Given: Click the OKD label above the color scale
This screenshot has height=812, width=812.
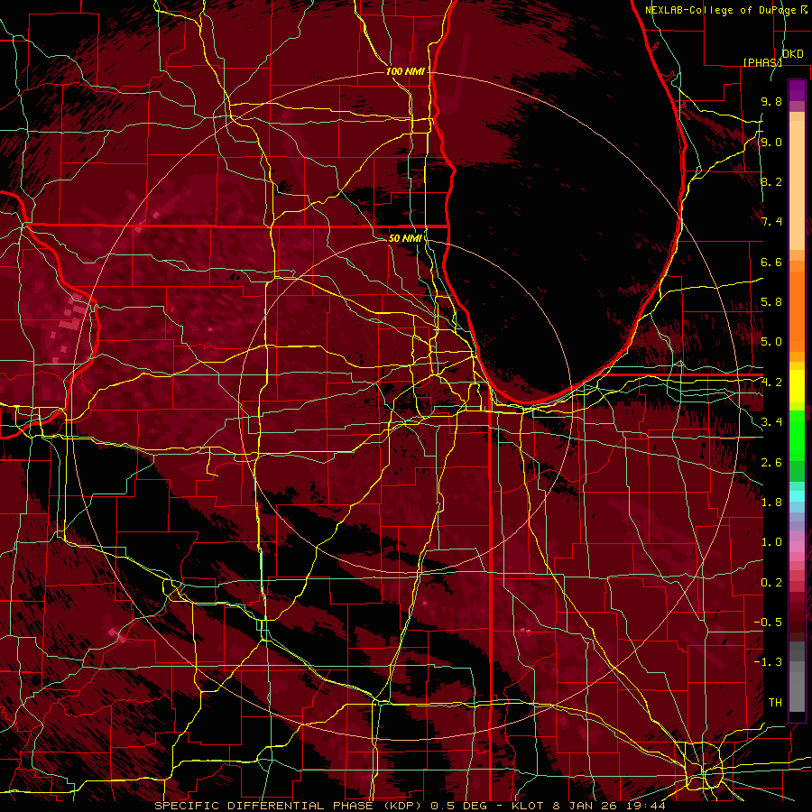Looking at the screenshot, I should 792,53.
